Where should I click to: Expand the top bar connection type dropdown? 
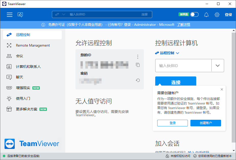(x=64, y=14)
